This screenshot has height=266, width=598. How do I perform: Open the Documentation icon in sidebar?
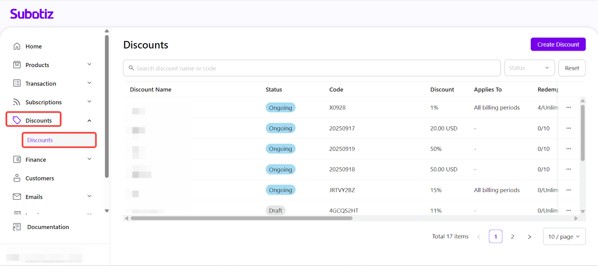[17, 227]
